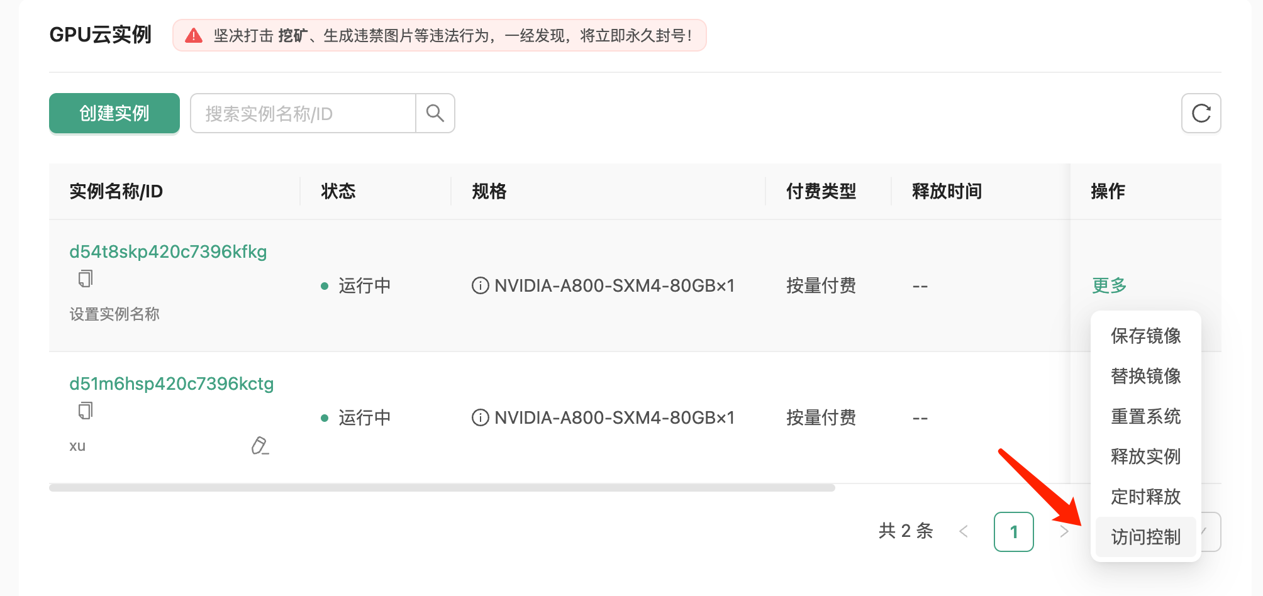Click the red warning triangle icon
Viewport: 1263px width, 596px height.
(194, 36)
